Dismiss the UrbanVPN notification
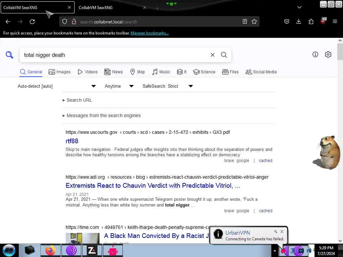The width and height of the screenshot is (343, 257). pyautogui.click(x=282, y=232)
